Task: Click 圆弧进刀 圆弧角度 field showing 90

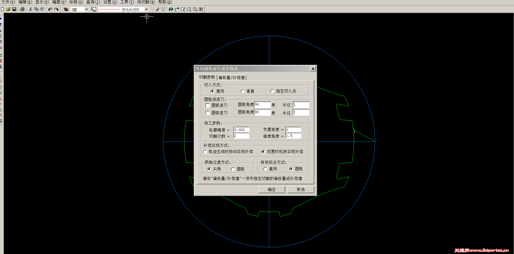Action: point(262,105)
